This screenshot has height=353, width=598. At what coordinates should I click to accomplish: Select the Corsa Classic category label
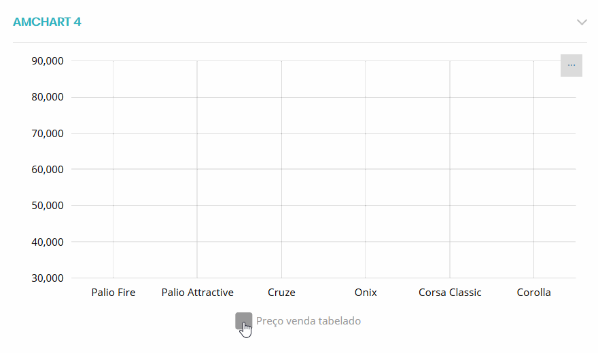click(x=450, y=293)
